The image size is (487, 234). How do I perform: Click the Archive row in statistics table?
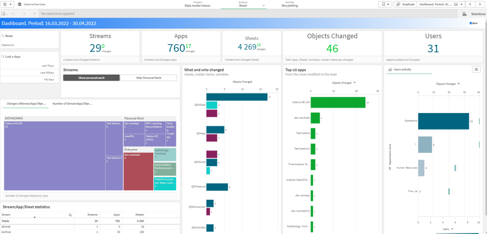[90, 232]
